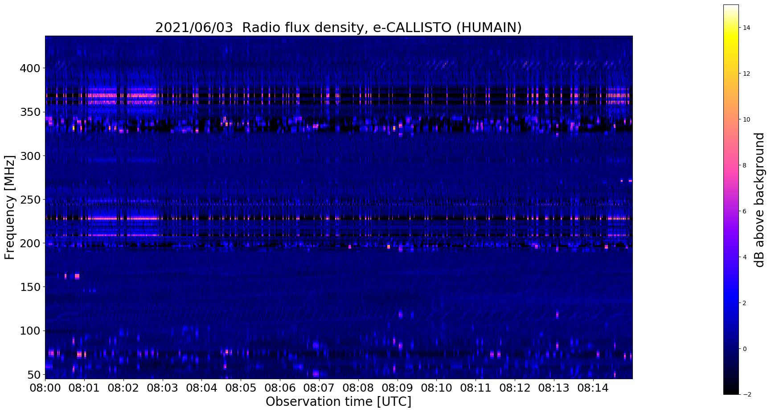Click the 08:01 time tick label
The width and height of the screenshot is (771, 413).
click(84, 388)
